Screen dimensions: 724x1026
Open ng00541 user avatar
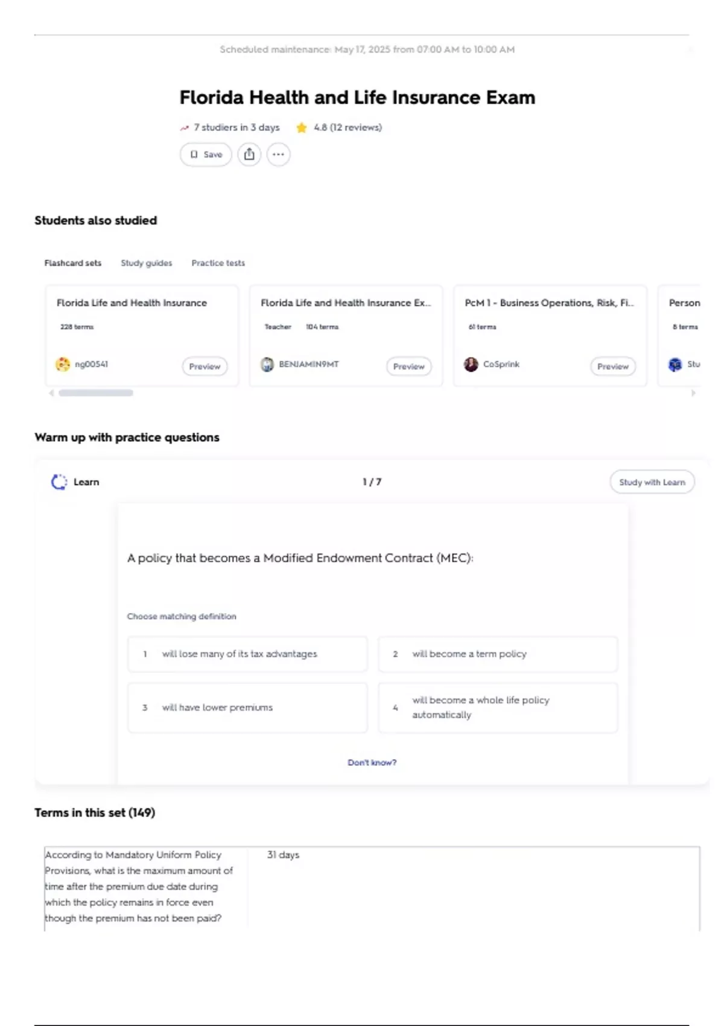coord(63,365)
